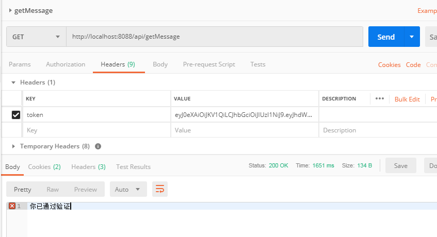Image resolution: width=437 pixels, height=237 pixels.
Task: Open the GET method dropdown
Action: 36,37
